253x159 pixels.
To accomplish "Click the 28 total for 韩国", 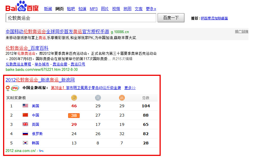I will pos(146,143).
